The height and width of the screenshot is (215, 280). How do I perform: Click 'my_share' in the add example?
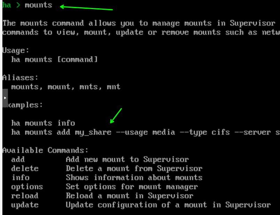tap(93, 132)
